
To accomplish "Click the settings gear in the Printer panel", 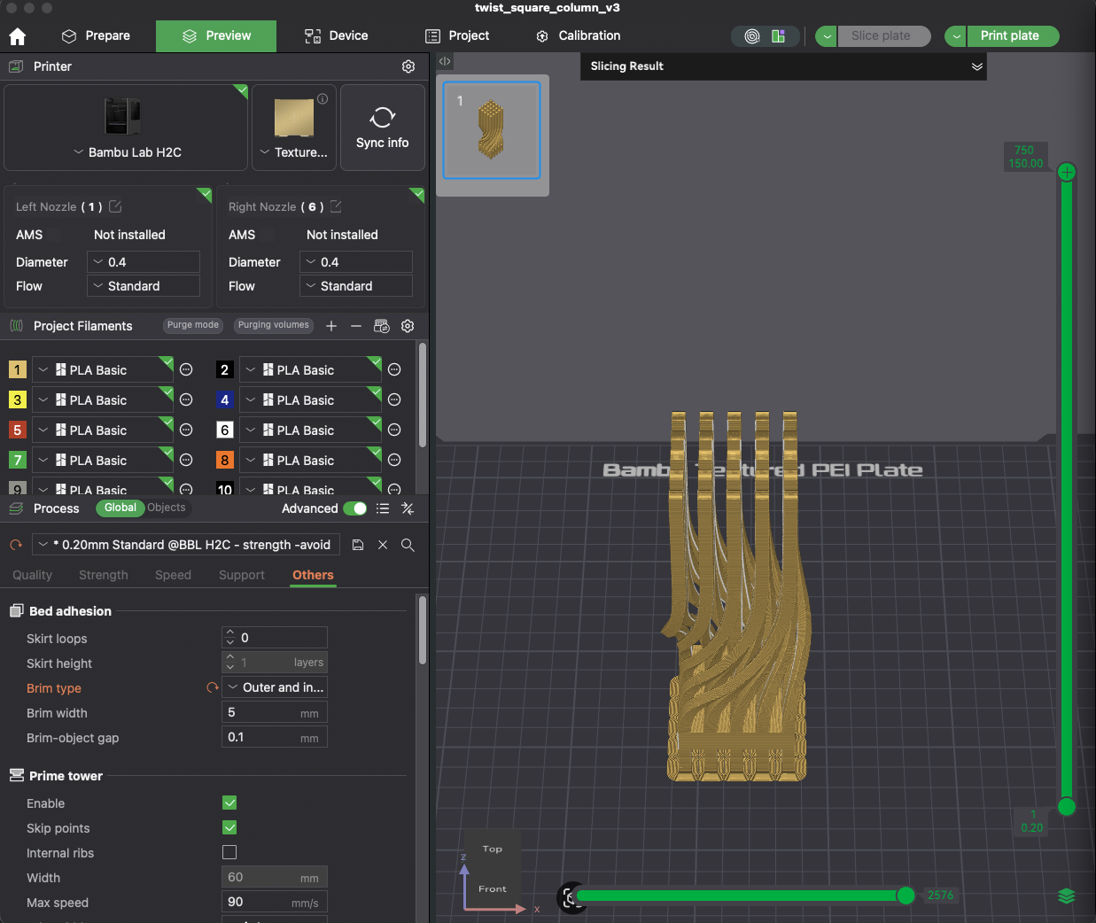I will click(x=408, y=66).
